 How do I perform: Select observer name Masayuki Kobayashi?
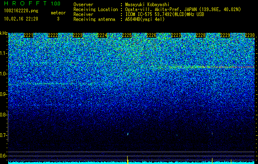[147, 5]
